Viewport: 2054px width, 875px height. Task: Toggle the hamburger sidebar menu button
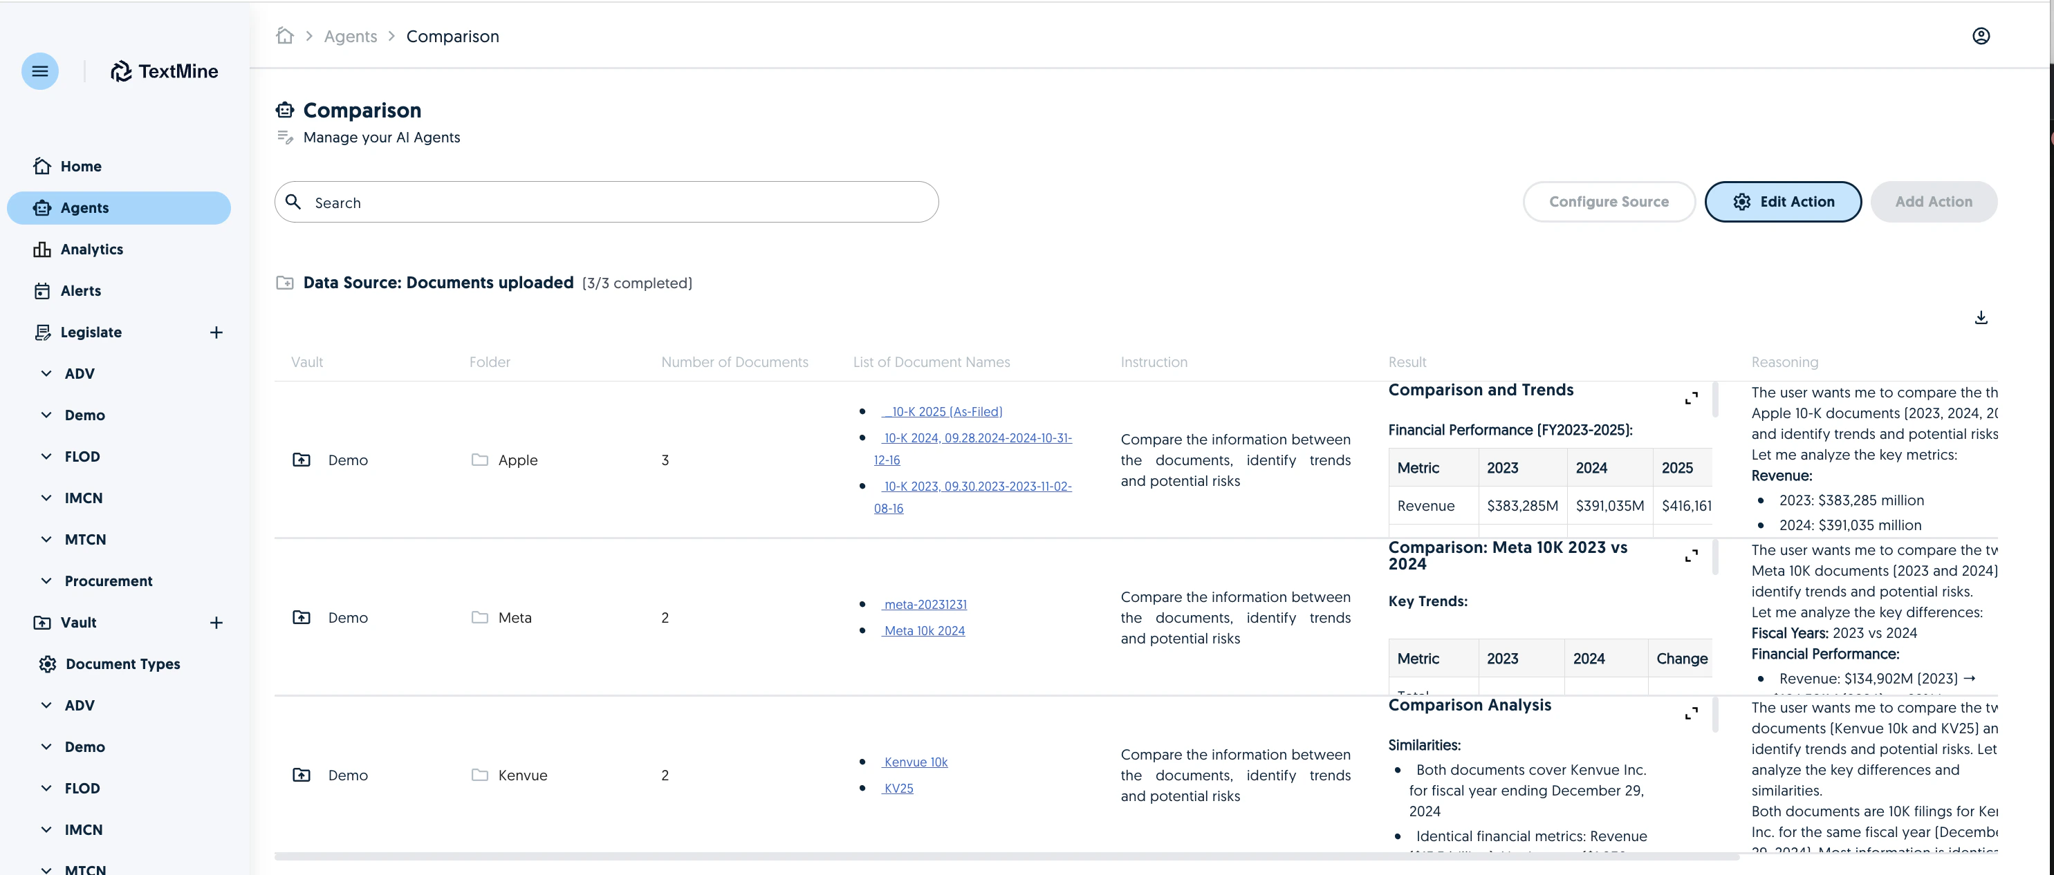coord(40,71)
